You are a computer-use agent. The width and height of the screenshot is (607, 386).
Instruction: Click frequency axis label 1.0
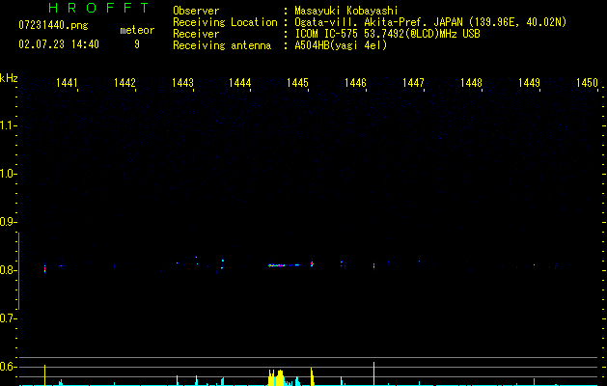[8, 174]
